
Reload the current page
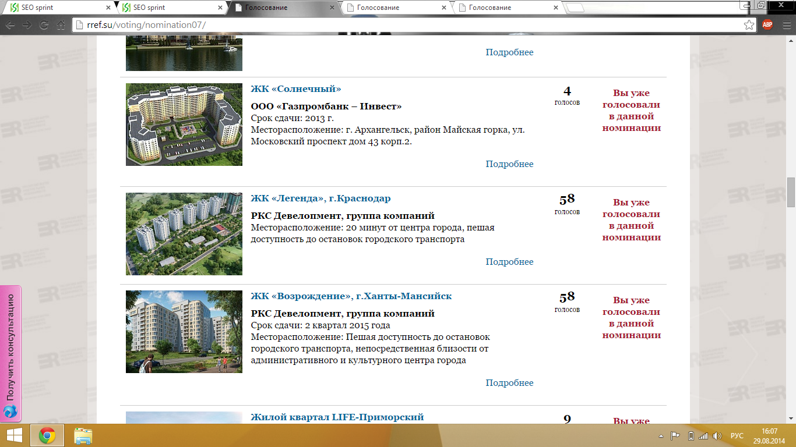pyautogui.click(x=44, y=25)
